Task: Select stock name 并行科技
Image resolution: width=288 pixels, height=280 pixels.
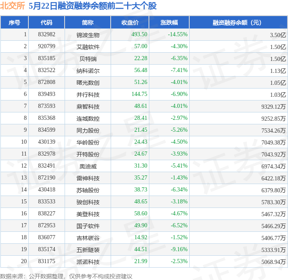Action: pos(88,95)
